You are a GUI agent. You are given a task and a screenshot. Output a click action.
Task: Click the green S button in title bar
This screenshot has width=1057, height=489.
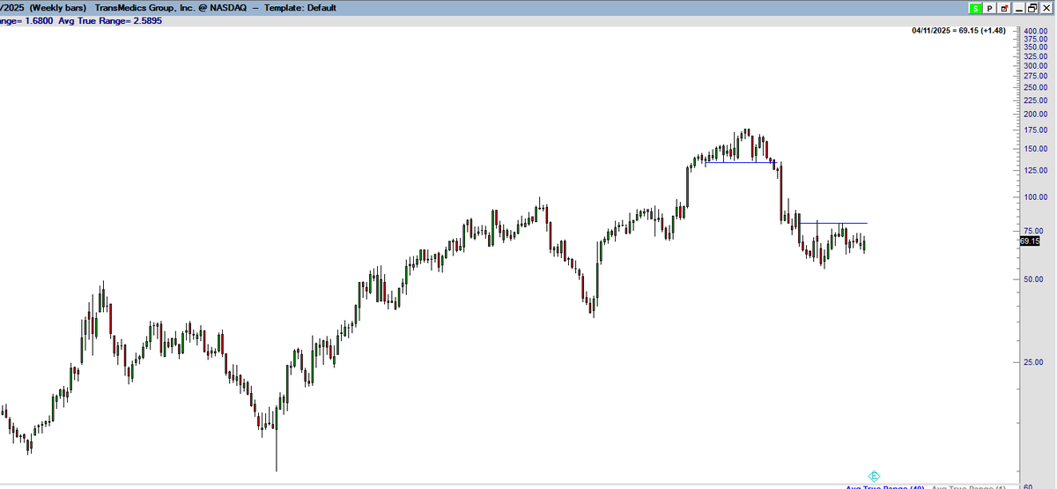point(975,8)
